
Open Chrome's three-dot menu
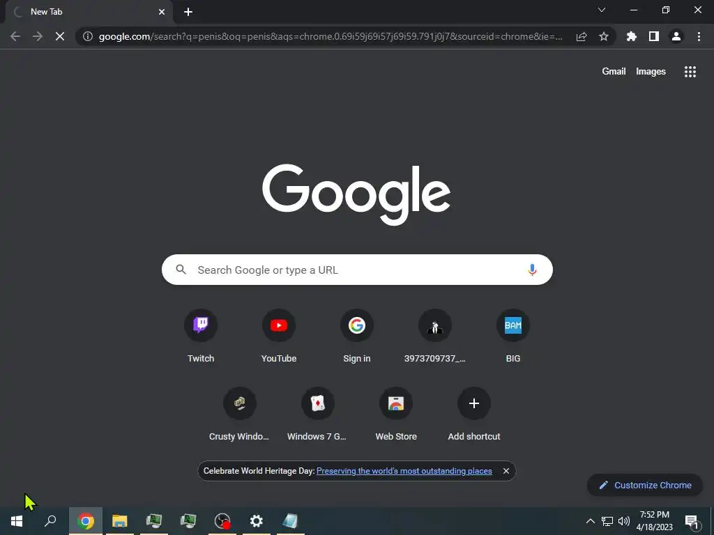(x=699, y=36)
